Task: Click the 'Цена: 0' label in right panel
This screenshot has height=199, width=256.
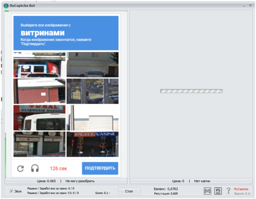Action: coord(178,181)
